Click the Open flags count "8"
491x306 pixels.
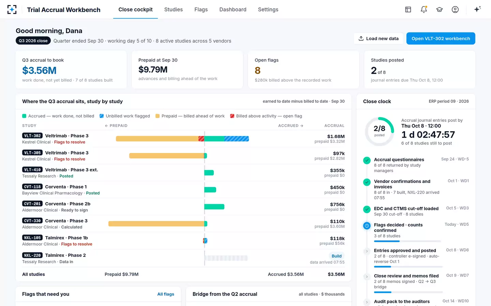(257, 70)
